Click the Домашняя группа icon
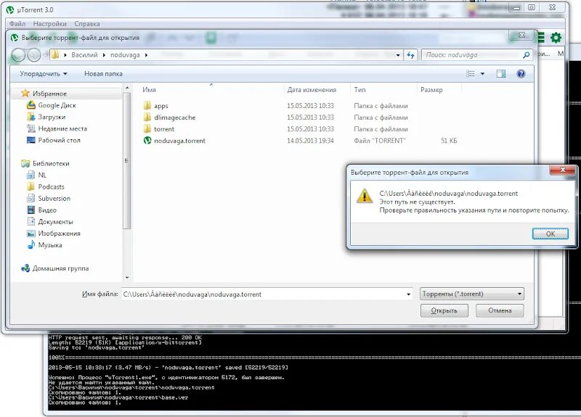The image size is (581, 417). 25,268
